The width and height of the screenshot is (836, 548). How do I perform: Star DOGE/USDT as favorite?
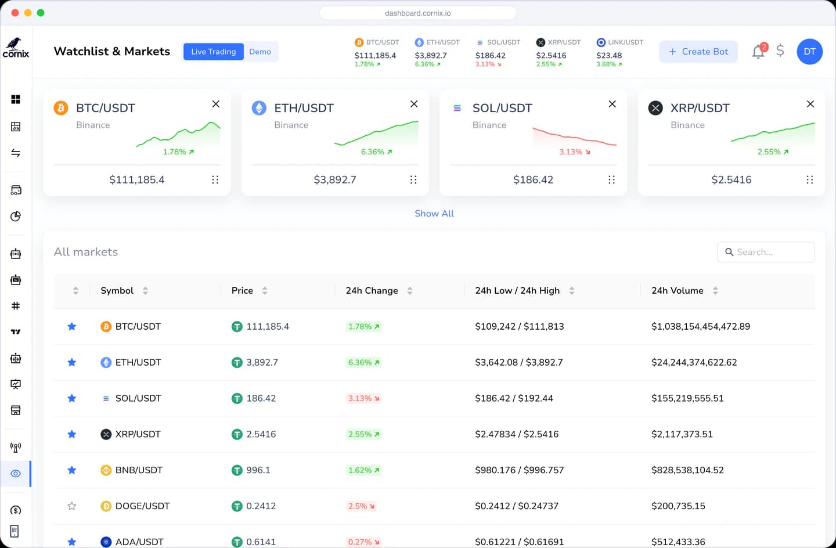click(x=72, y=506)
